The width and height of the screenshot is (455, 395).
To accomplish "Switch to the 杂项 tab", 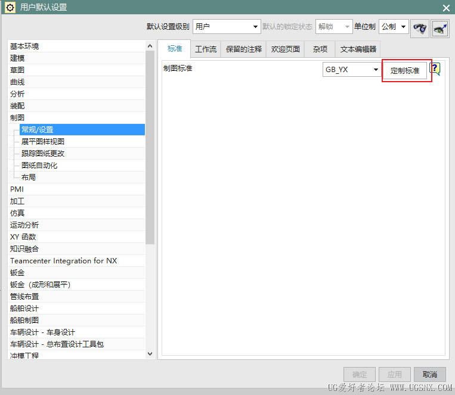I will click(320, 49).
